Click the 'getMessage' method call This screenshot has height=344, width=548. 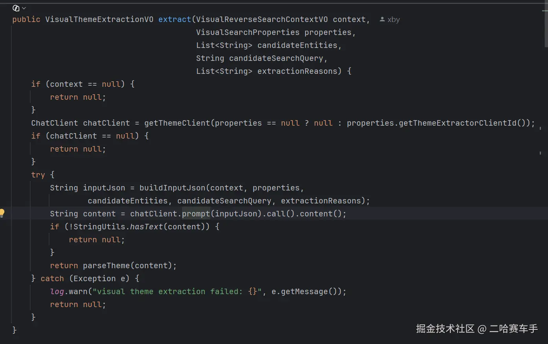click(304, 291)
